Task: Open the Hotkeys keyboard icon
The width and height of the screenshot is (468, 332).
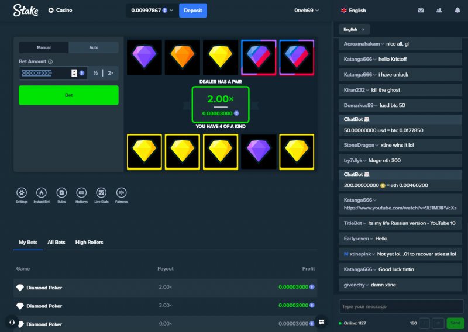Action: (x=81, y=193)
